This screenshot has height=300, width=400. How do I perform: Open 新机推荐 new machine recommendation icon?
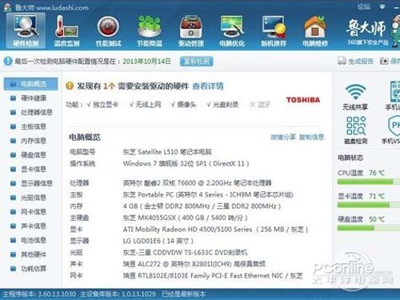[x=274, y=30]
